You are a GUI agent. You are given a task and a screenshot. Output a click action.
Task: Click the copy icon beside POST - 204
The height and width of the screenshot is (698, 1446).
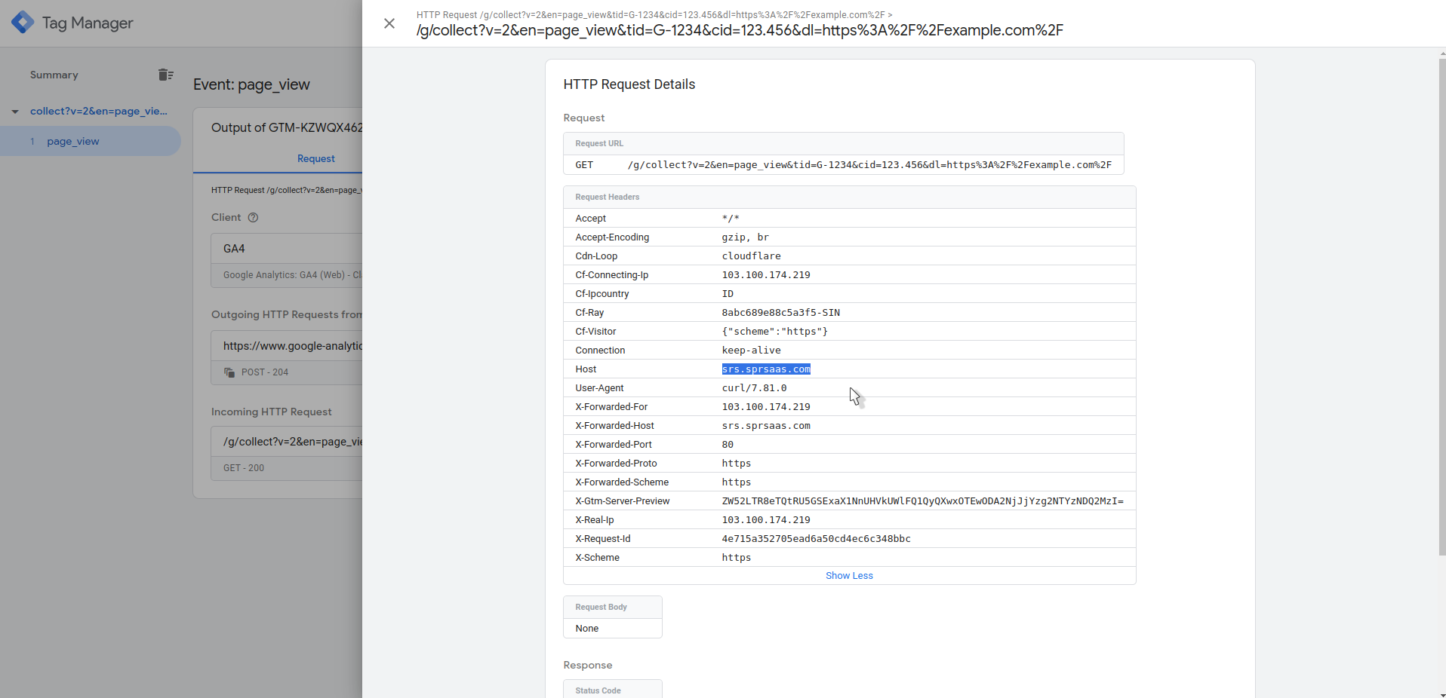click(229, 372)
